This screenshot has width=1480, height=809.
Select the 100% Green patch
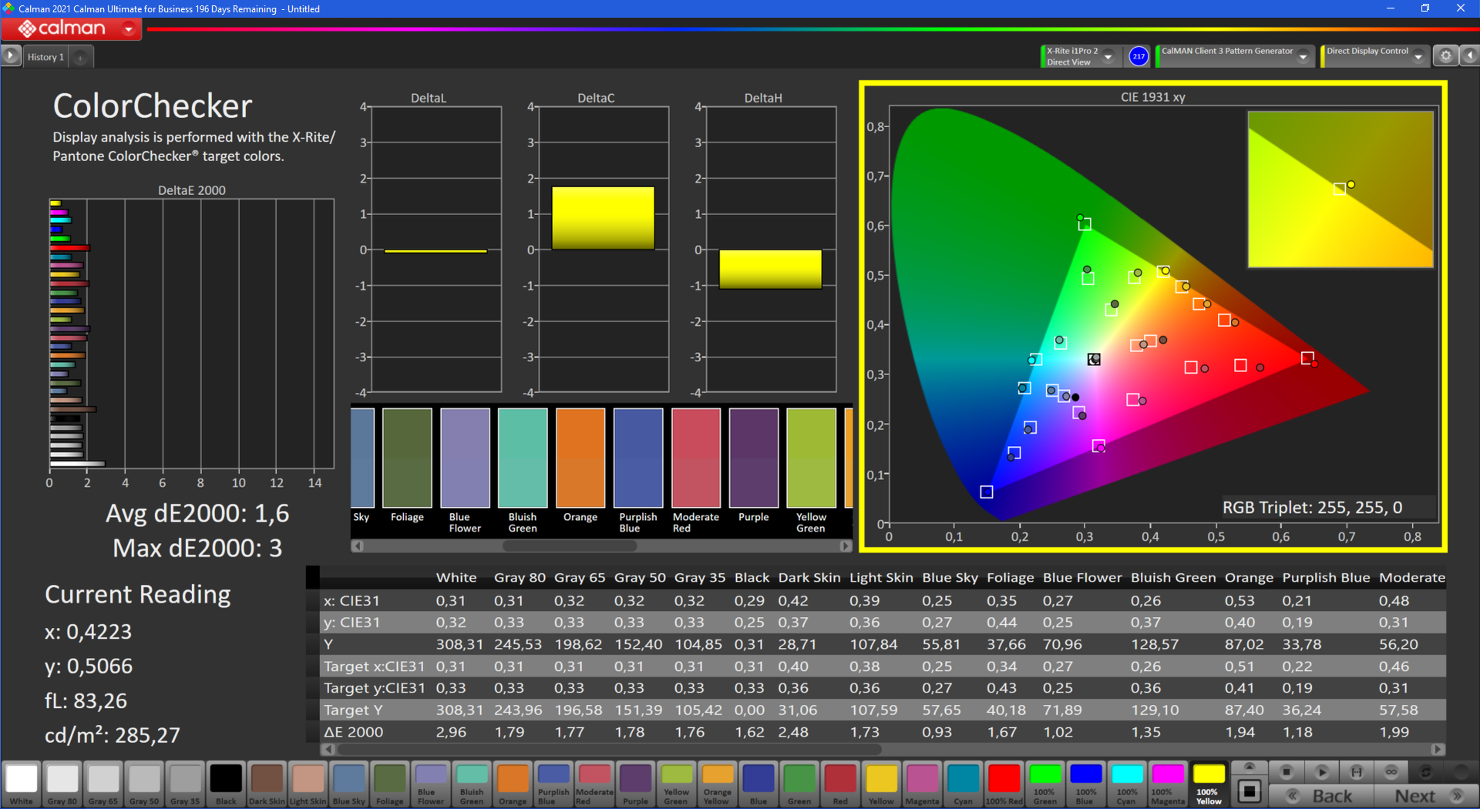pos(1045,784)
